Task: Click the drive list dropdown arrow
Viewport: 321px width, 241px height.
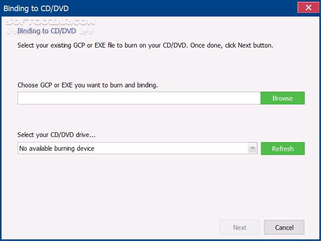Action: (x=252, y=148)
